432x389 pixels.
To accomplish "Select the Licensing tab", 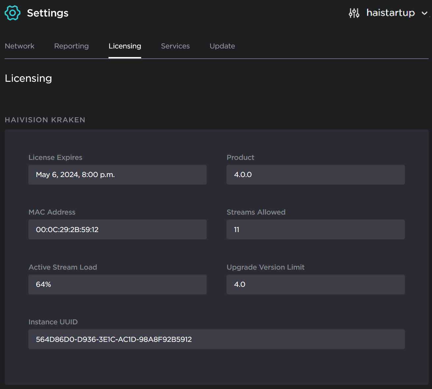I will click(125, 46).
